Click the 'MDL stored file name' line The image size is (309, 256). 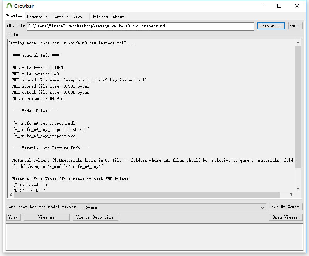(x=80, y=80)
